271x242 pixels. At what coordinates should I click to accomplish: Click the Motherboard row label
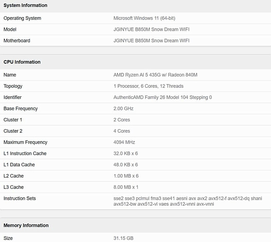tap(17, 41)
